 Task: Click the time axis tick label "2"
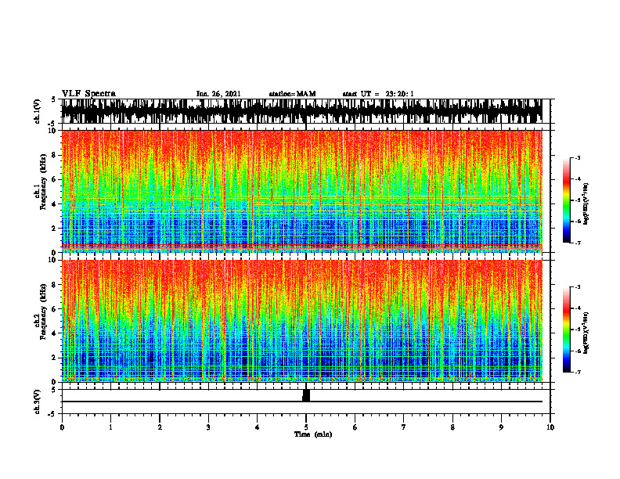click(x=160, y=427)
